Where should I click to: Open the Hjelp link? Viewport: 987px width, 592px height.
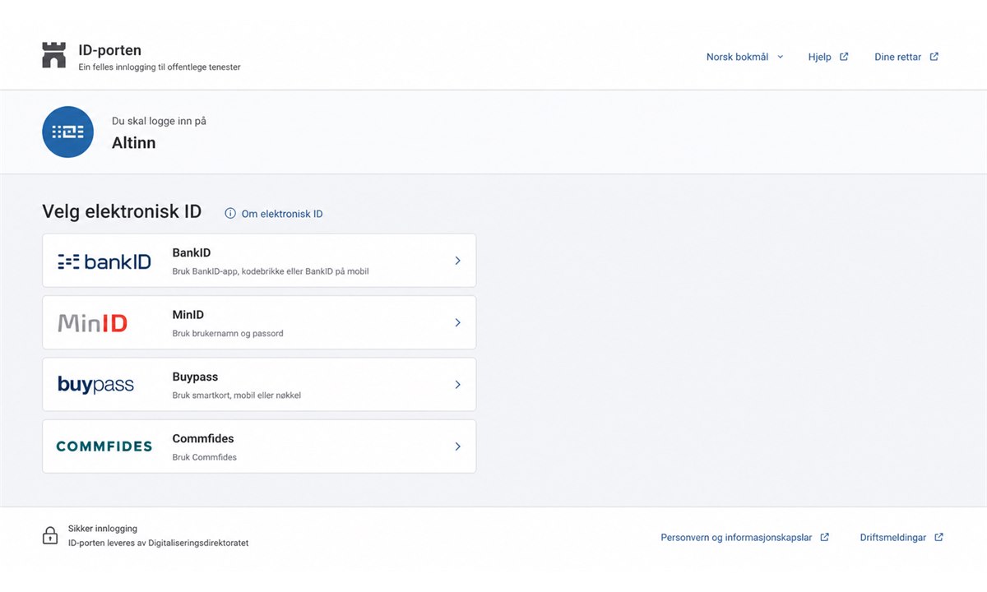tap(828, 58)
